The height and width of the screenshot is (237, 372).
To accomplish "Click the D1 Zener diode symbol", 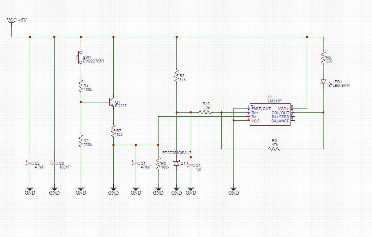I will [x=176, y=163].
